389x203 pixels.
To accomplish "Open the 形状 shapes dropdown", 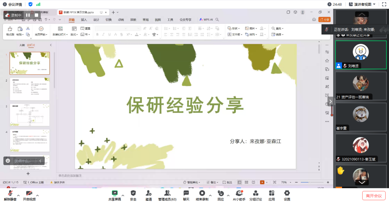I will [x=233, y=28].
